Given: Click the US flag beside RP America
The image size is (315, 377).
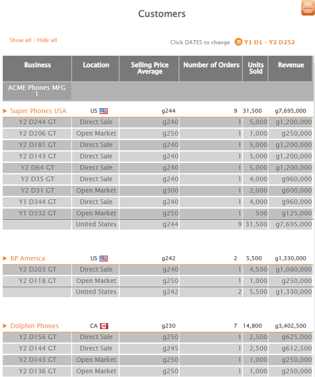Looking at the screenshot, I should pyautogui.click(x=104, y=258).
